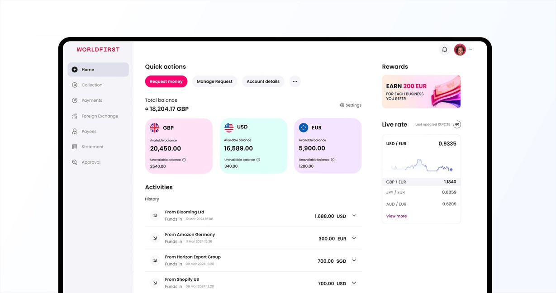Navigate to Statement in sidebar

click(x=92, y=147)
